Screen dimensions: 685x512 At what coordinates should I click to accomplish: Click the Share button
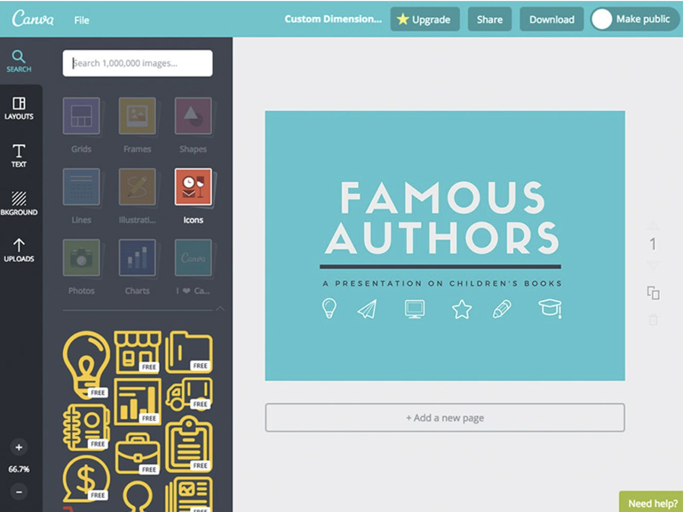489,19
